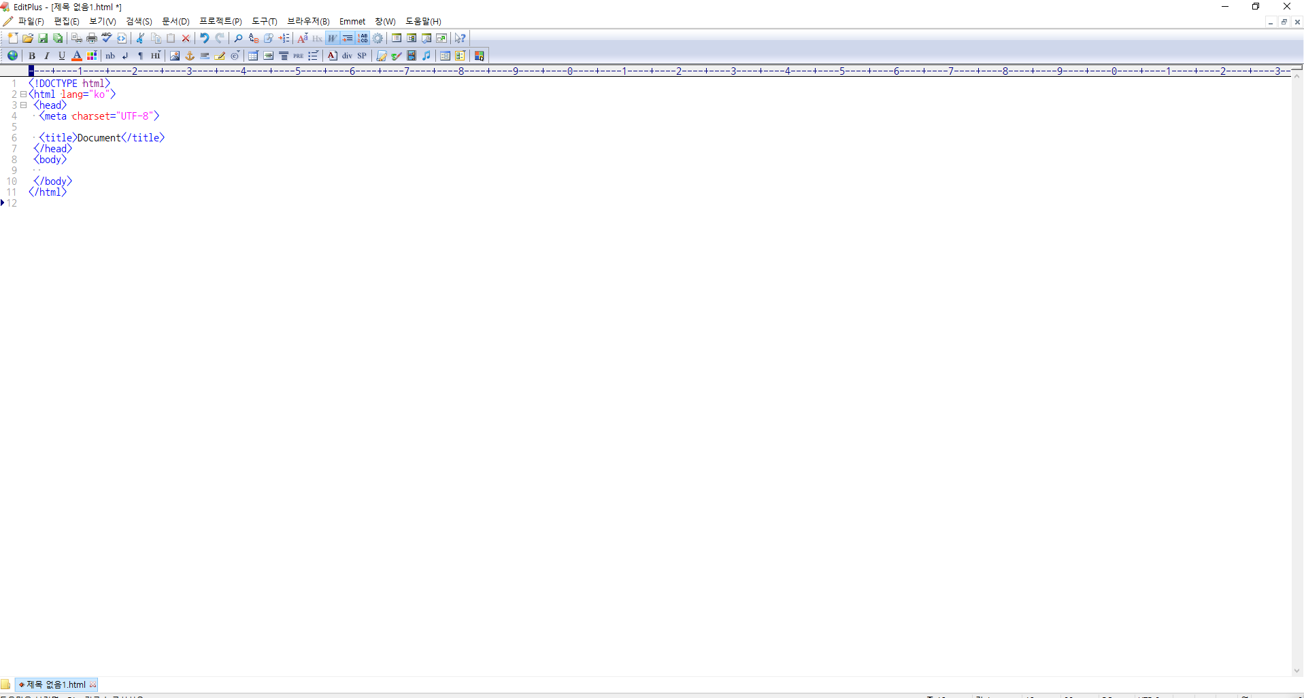The image size is (1304, 698).
Task: Open the 문서(D) menu
Action: click(175, 22)
